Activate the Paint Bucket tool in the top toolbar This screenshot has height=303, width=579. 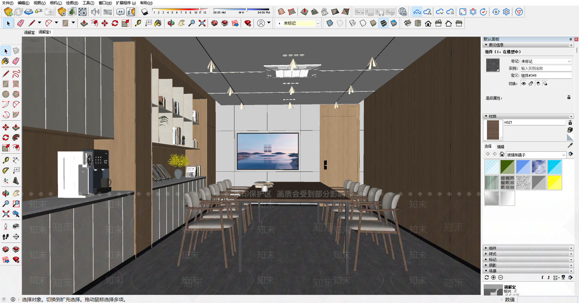158,23
